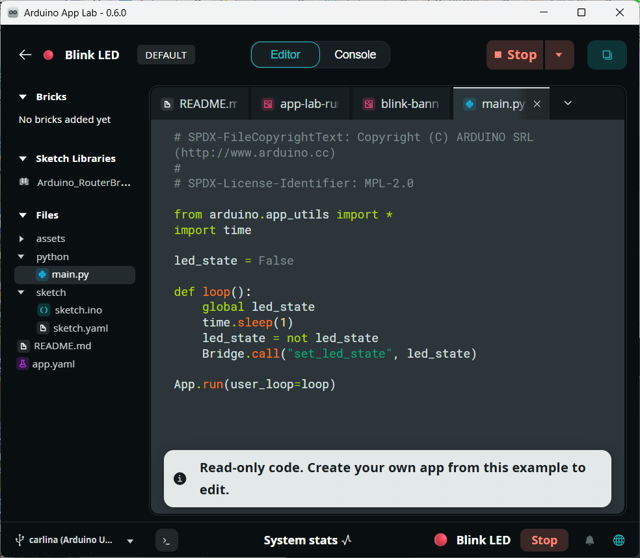This screenshot has width=640, height=558.
Task: Switch to README.md tab
Action: click(200, 104)
